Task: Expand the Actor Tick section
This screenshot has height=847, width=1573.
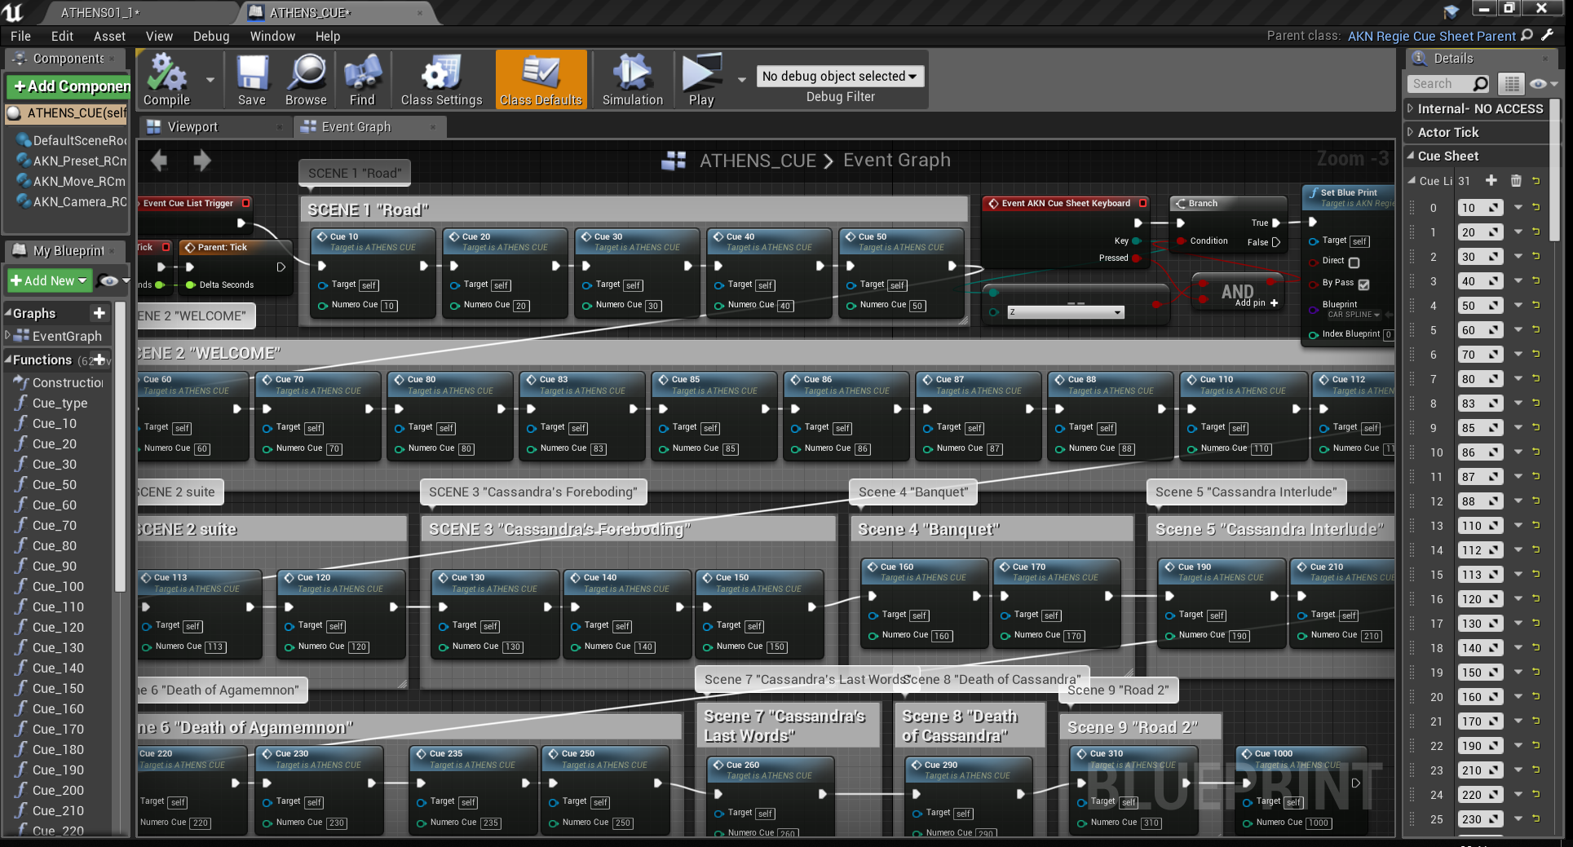Action: click(x=1412, y=132)
